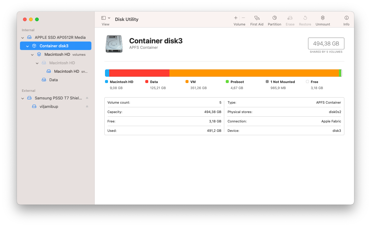Select the viljamibup volume

pyautogui.click(x=56, y=107)
